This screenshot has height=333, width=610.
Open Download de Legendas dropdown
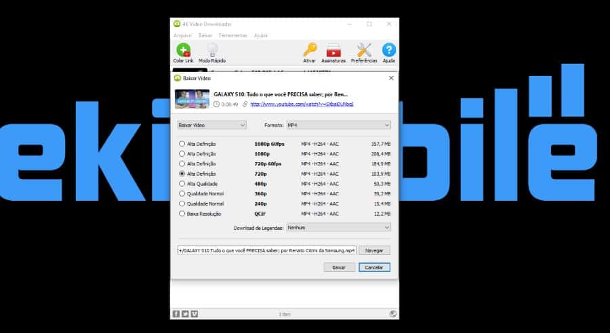coord(338,227)
